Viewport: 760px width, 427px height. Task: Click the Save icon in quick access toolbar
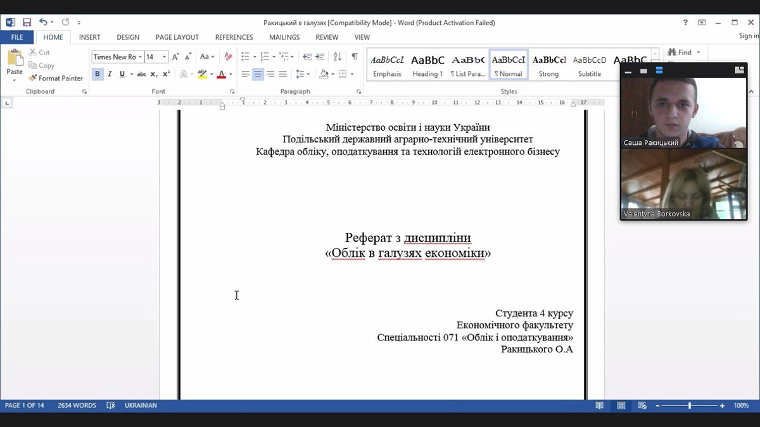coord(27,22)
